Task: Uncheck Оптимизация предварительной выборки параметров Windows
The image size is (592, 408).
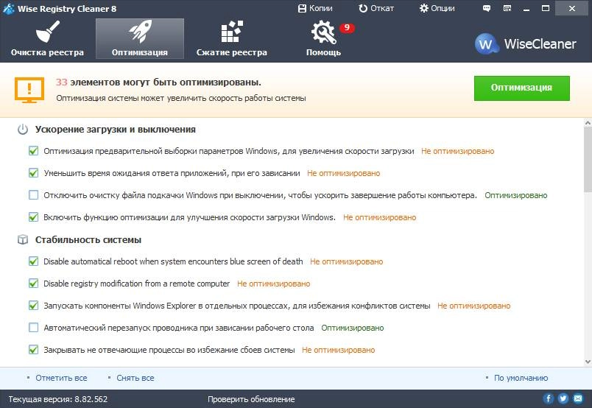Action: (34, 151)
